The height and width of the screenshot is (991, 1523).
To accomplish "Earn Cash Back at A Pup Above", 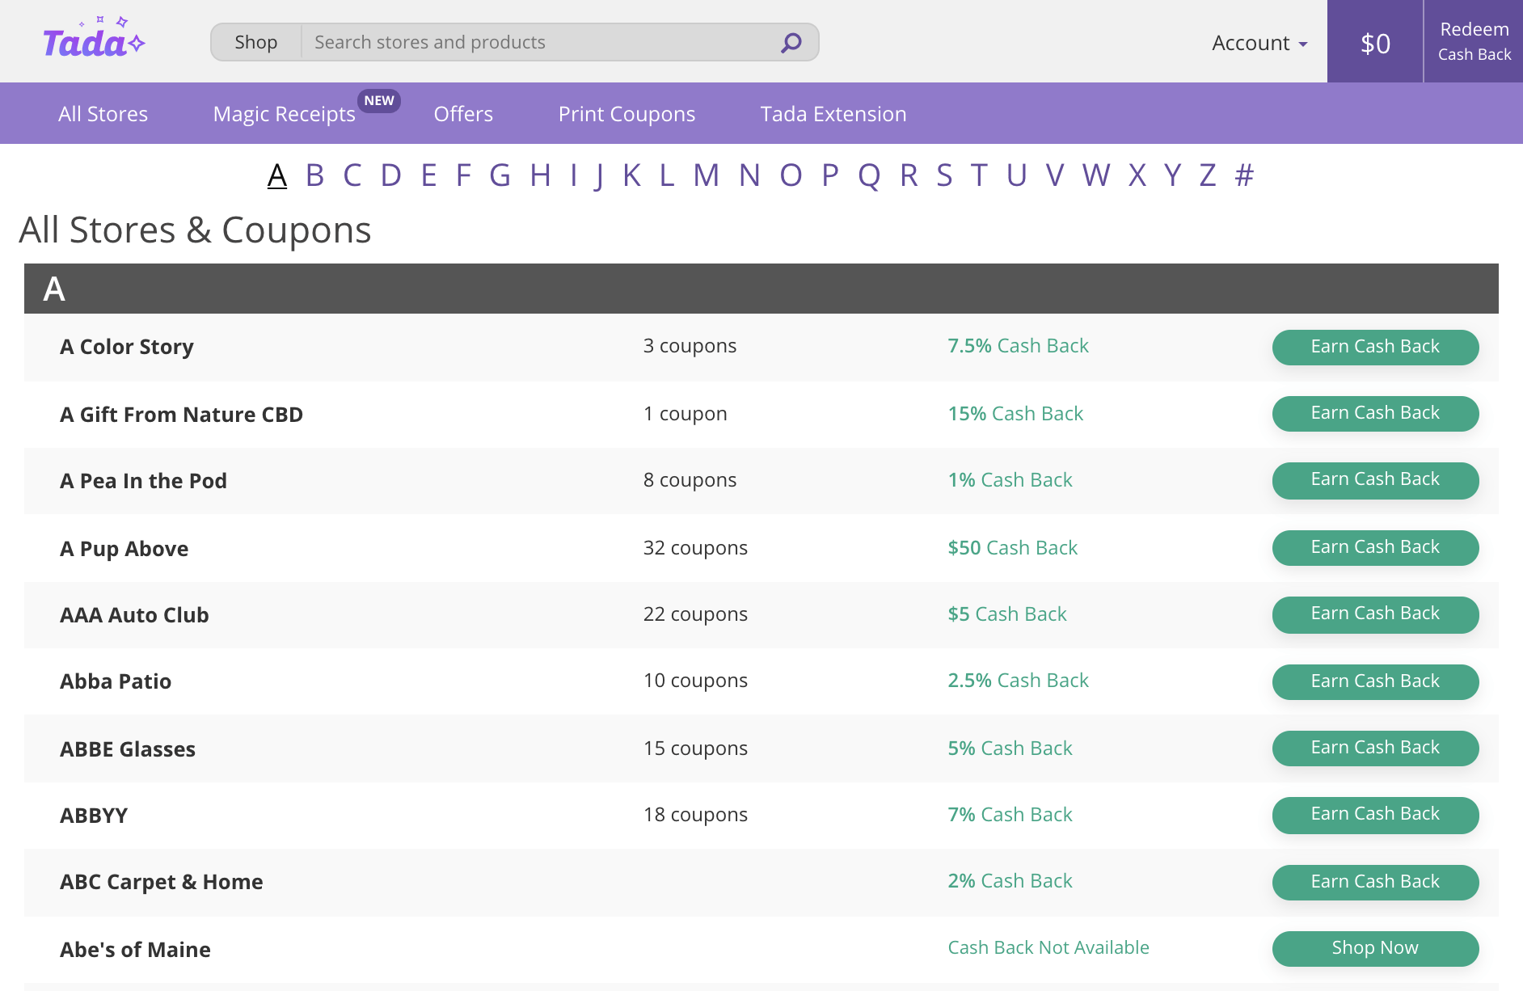I will pos(1375,547).
